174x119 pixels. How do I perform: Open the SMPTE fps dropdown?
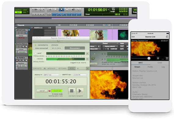pos(80,75)
